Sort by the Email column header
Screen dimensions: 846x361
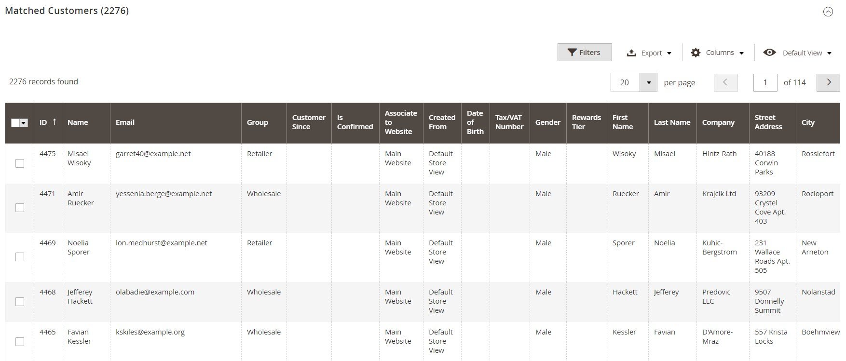[x=176, y=122]
